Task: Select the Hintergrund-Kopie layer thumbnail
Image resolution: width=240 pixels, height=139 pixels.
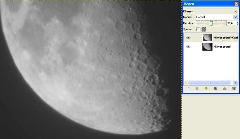Action: click(207, 38)
